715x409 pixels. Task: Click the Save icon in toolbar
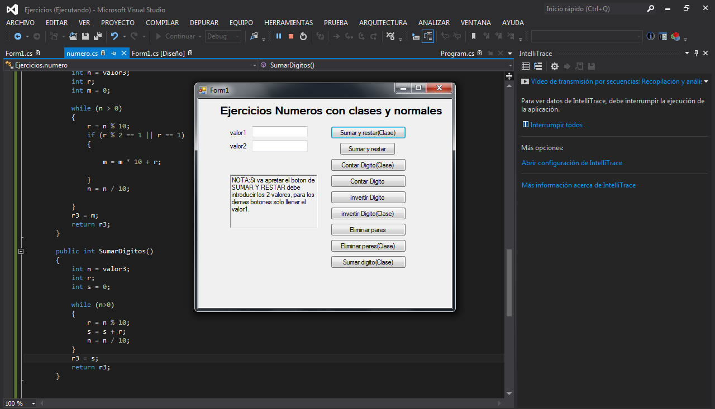85,36
